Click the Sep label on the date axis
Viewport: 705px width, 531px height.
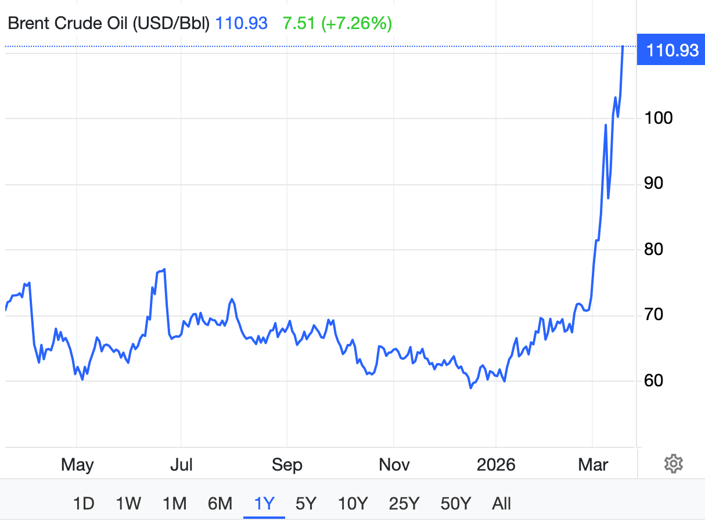pyautogui.click(x=287, y=465)
